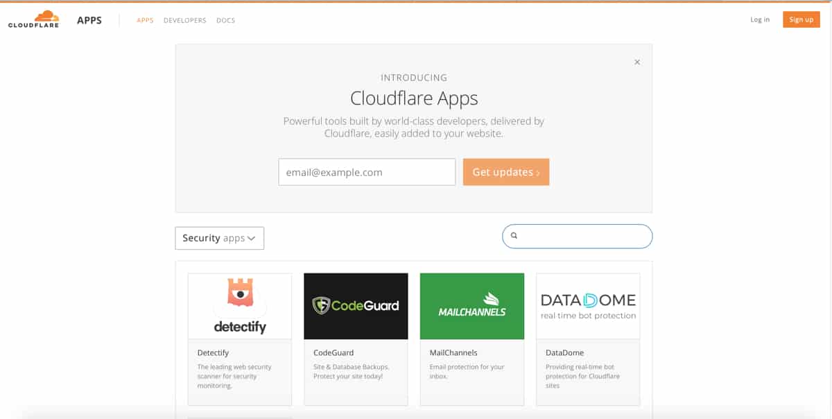Select the CodeGuard app logo
832x419 pixels.
tap(356, 306)
